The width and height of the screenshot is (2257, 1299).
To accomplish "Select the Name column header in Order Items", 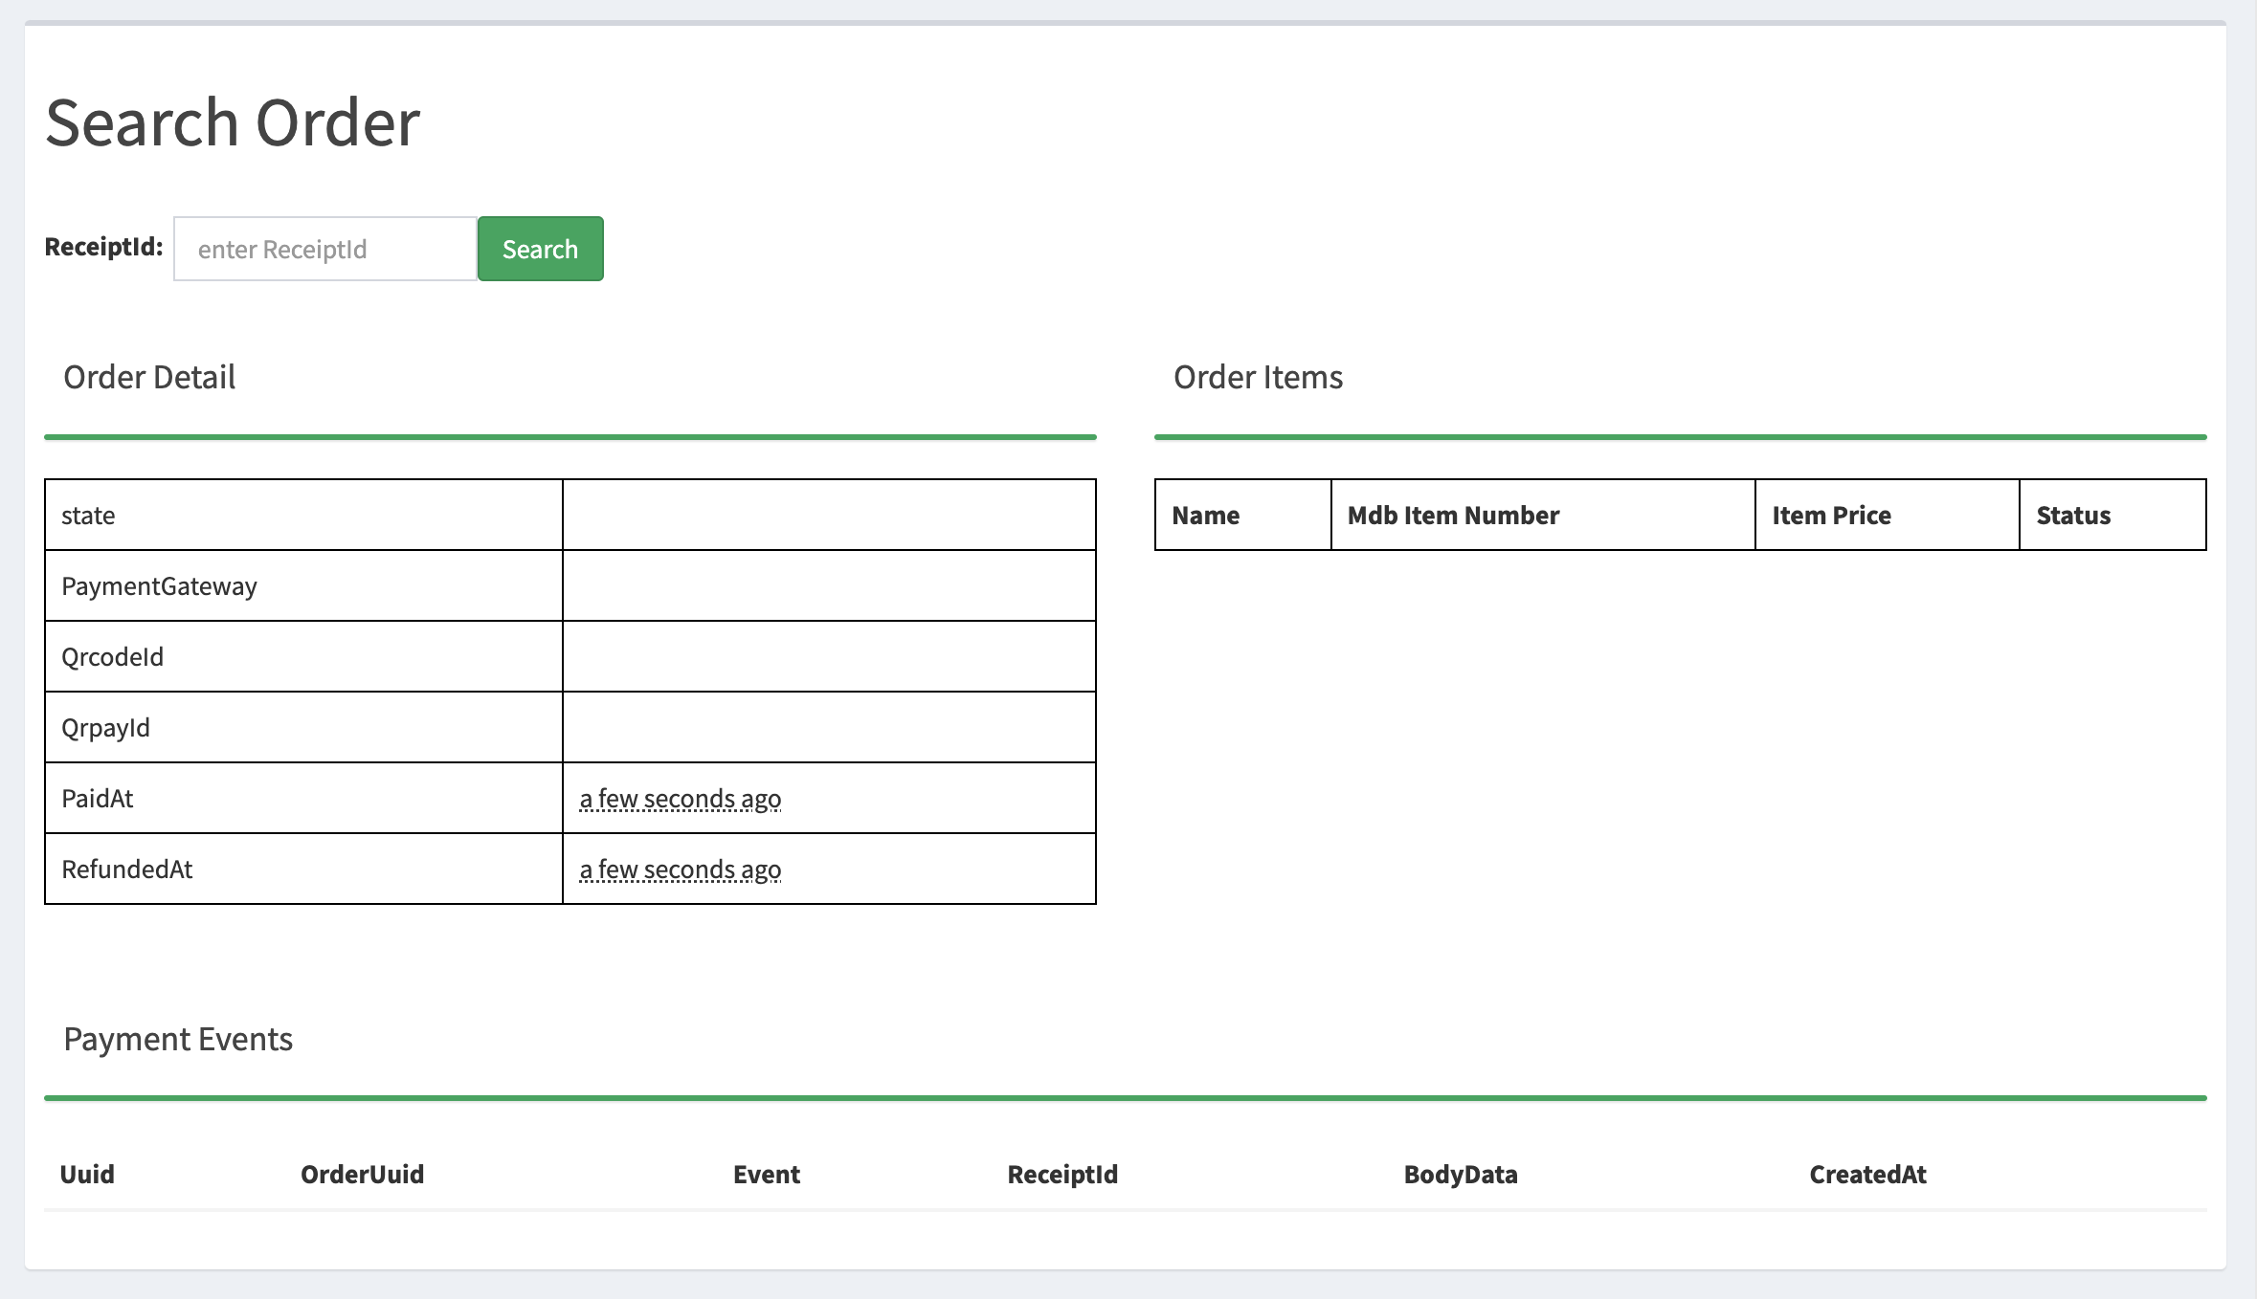I will tap(1205, 516).
